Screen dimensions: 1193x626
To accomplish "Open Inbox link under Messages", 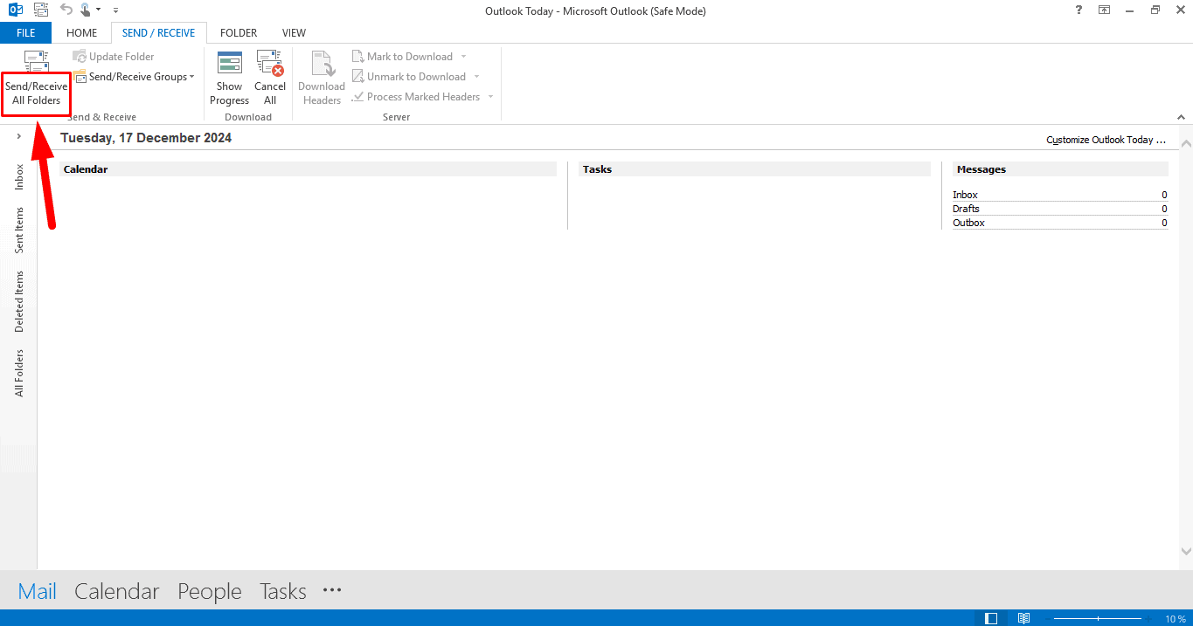I will click(965, 195).
